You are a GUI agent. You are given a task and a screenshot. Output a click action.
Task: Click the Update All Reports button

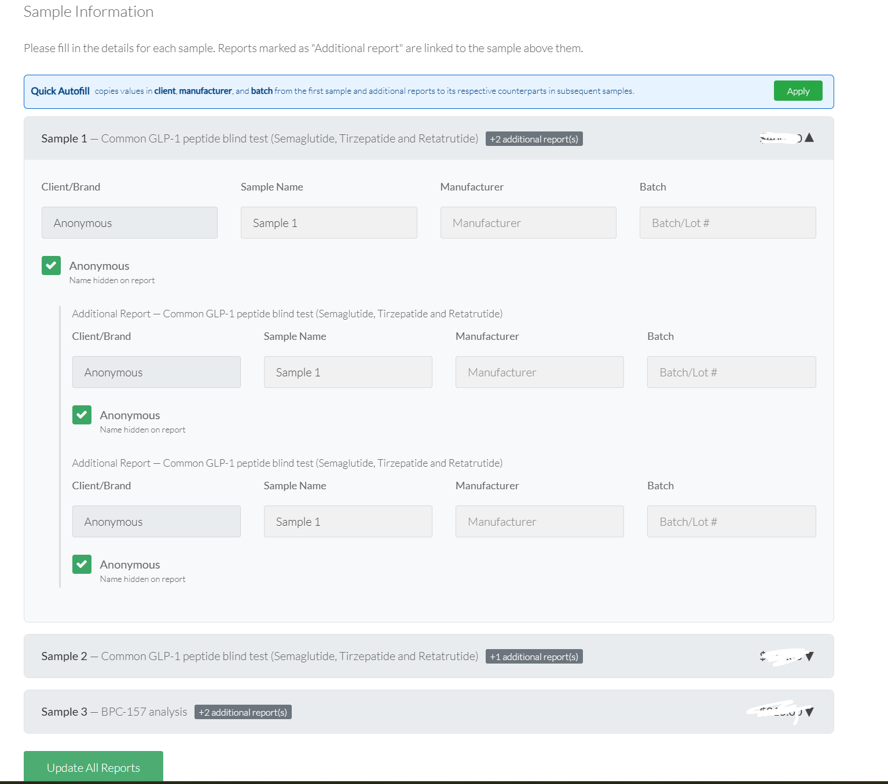93,767
